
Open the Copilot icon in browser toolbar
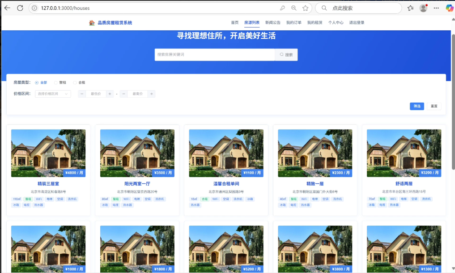450,8
